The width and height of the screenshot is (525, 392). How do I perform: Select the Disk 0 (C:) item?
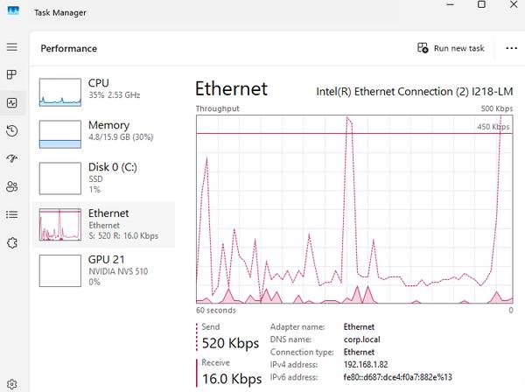104,178
